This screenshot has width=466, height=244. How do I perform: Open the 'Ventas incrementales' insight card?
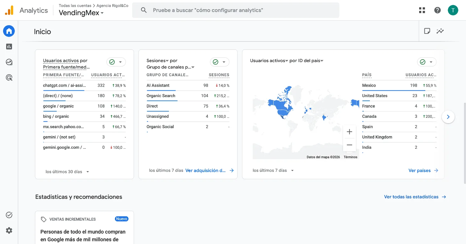[x=84, y=227]
